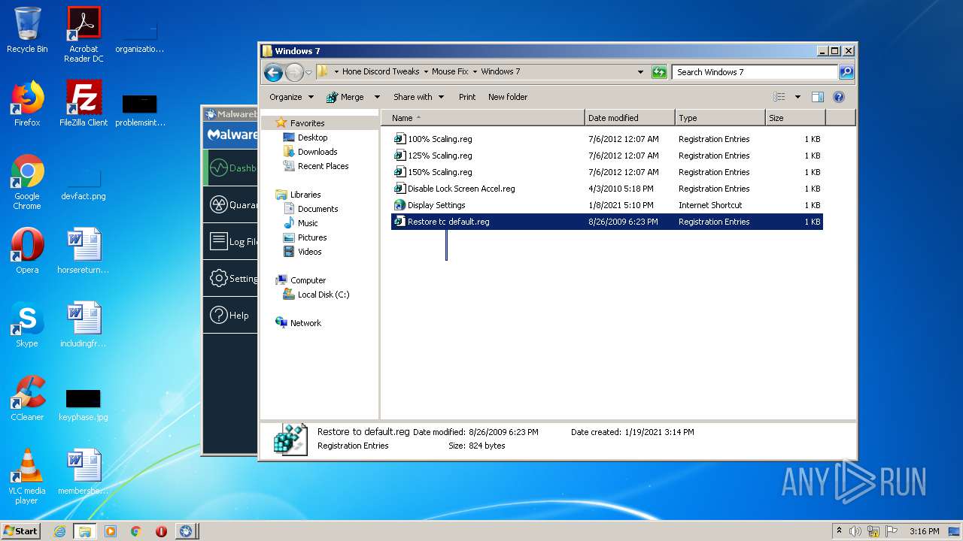Refresh the folder via green arrows button

(x=659, y=72)
